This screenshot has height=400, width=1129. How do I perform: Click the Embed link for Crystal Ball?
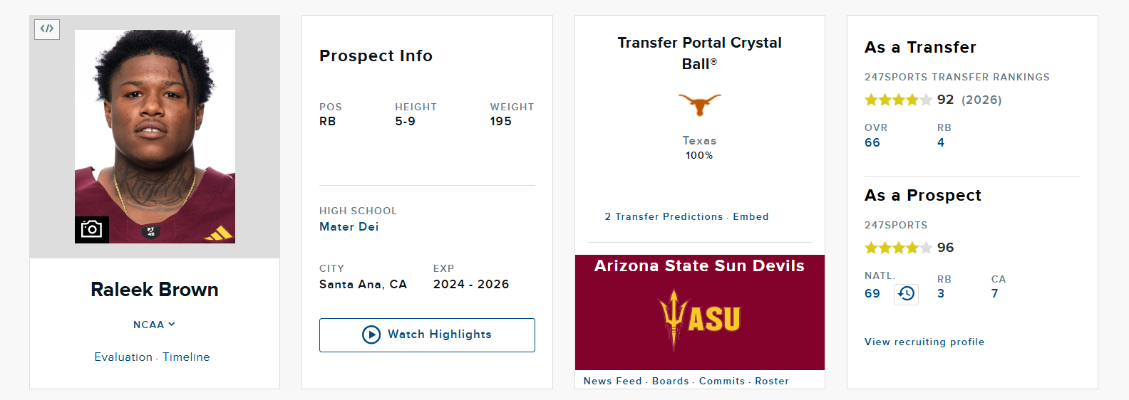point(751,217)
